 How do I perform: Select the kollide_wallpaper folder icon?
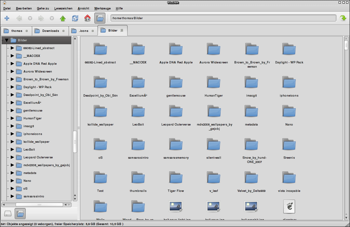tap(100, 111)
